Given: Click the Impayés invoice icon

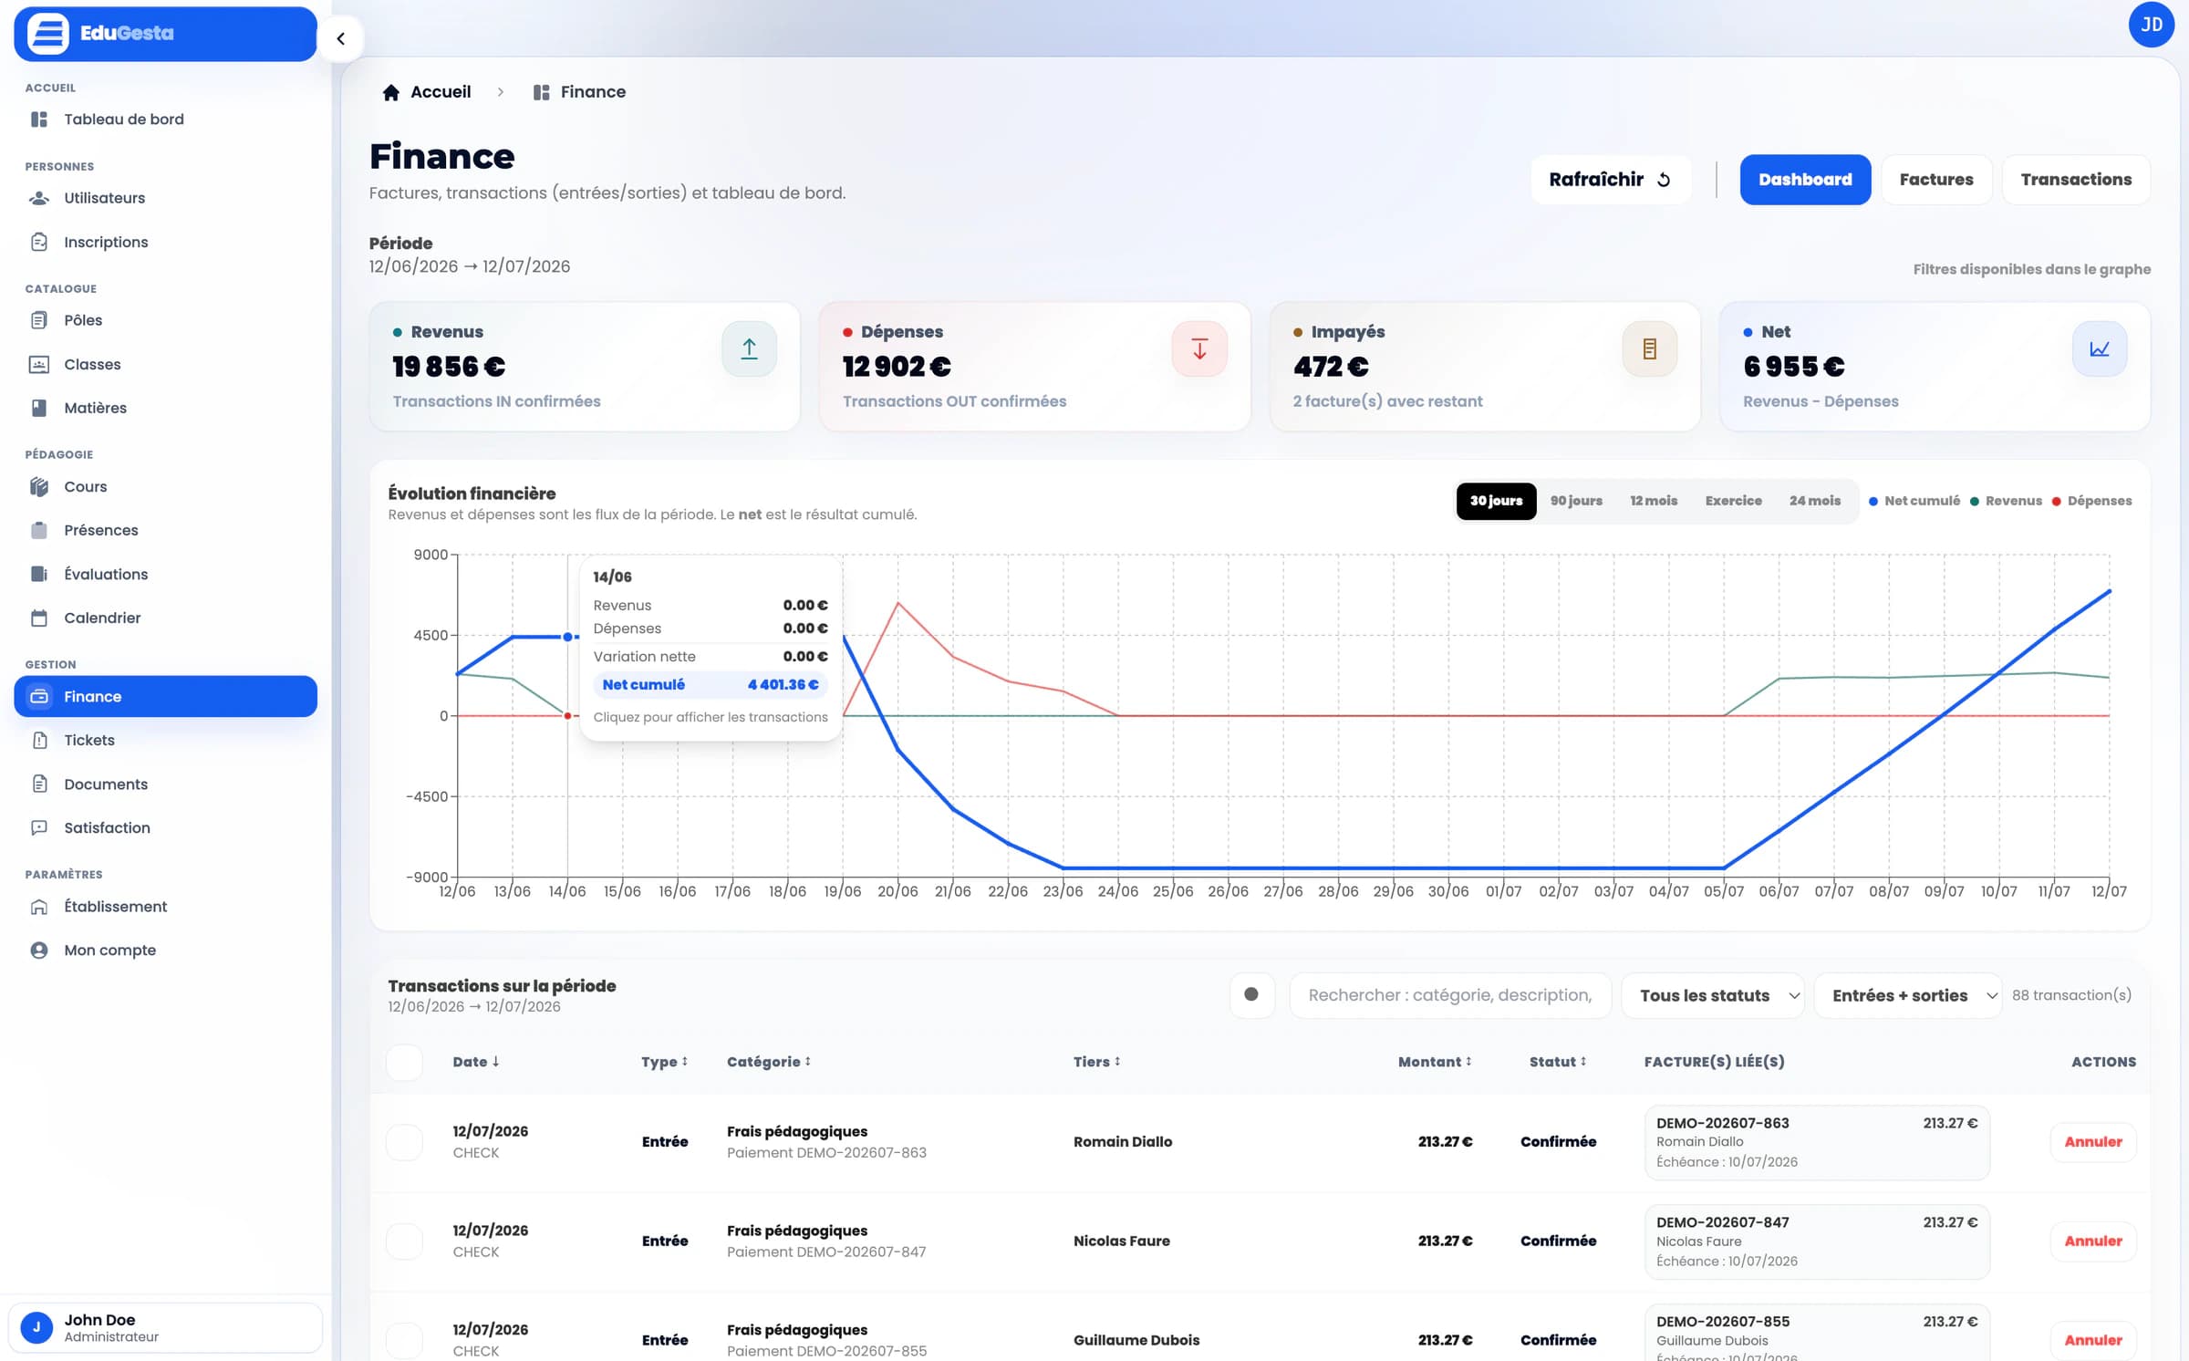Looking at the screenshot, I should pos(1649,348).
